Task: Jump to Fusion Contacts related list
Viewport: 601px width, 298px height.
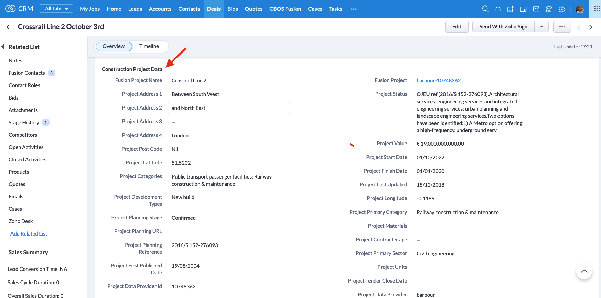Action: [27, 73]
